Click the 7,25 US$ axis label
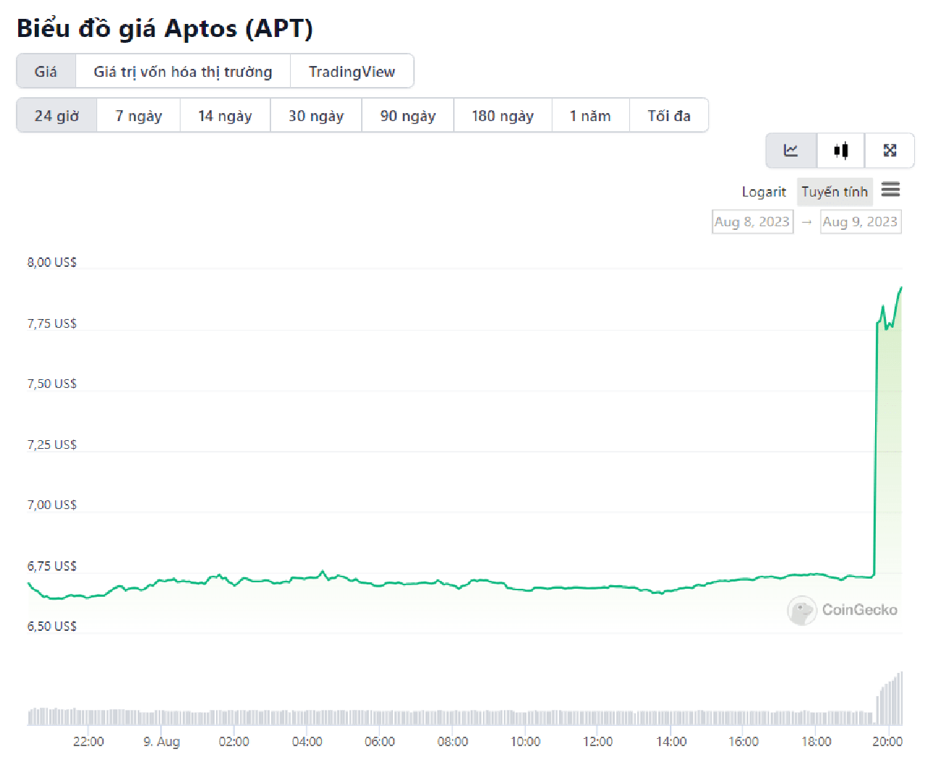This screenshot has height=765, width=928. pyautogui.click(x=52, y=444)
